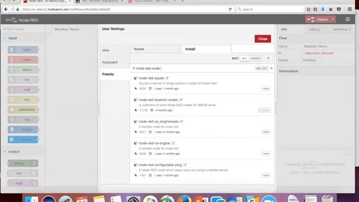Click node-red-bluemix-nodes module name
Image resolution: width=359 pixels, height=202 pixels.
158,100
